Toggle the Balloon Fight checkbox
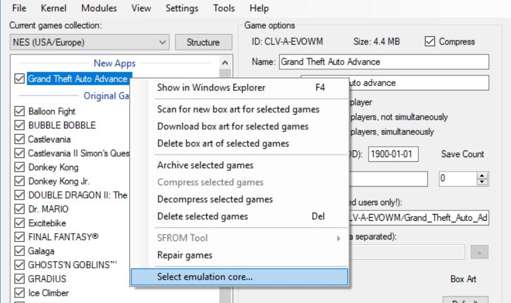 pos(20,111)
